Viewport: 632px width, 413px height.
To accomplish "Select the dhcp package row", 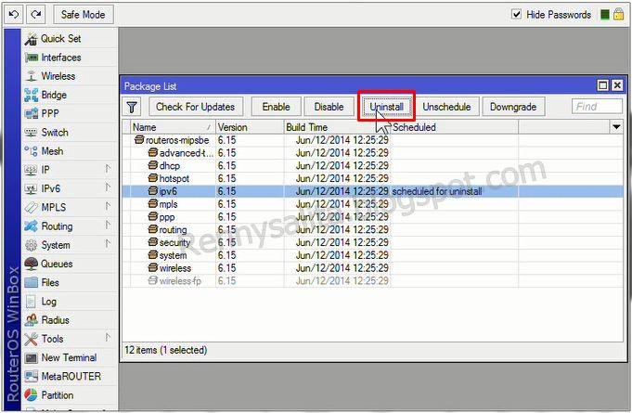I will click(373, 165).
